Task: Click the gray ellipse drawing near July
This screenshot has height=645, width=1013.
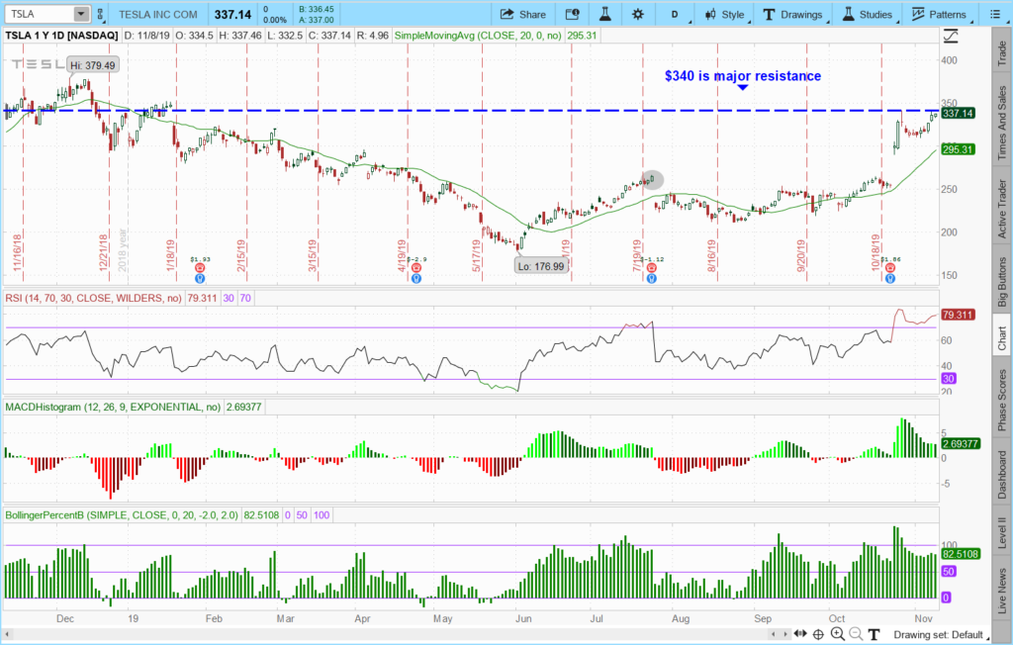Action: (652, 180)
